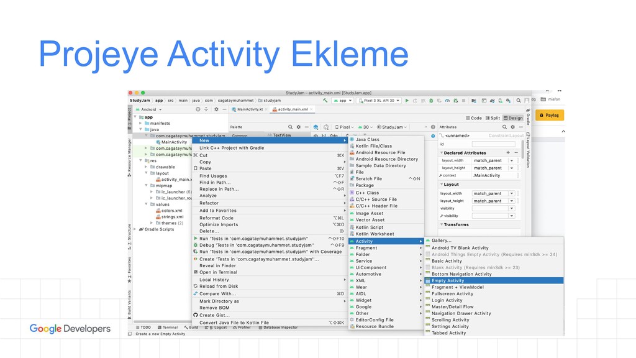Click the gray warning info icon in design toolbar
This screenshot has width=636, height=358.
pos(433,127)
